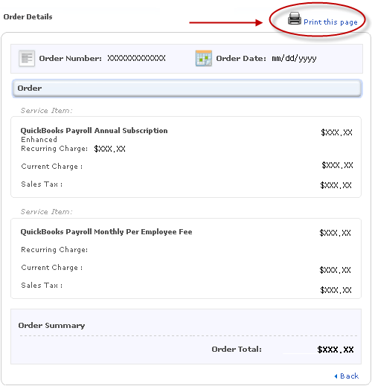Click the Order Summary heading
Image resolution: width=372 pixels, height=386 pixels.
click(x=51, y=325)
